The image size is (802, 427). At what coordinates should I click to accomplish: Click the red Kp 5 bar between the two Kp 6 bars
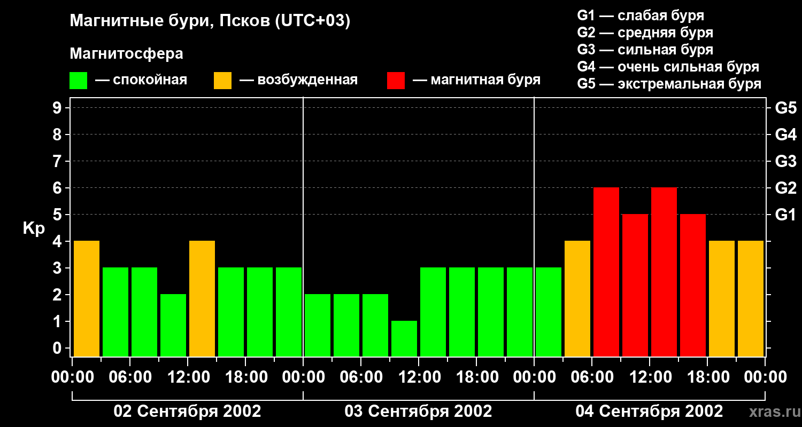coord(635,285)
